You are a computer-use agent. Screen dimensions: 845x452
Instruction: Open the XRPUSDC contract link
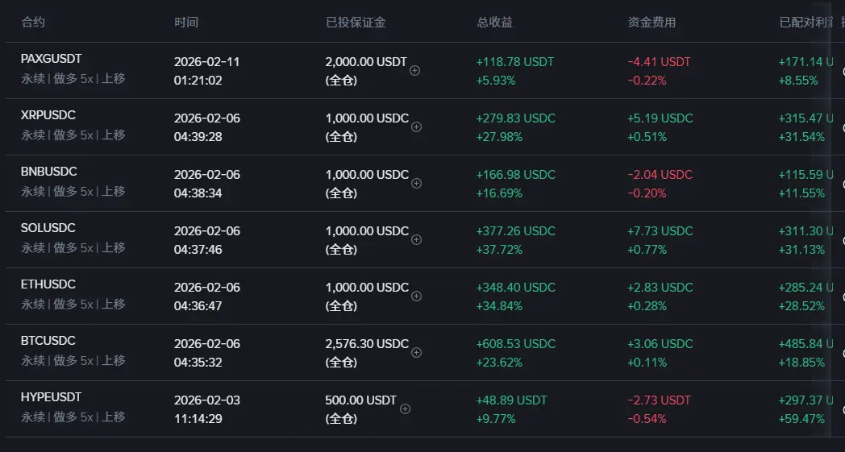point(48,115)
